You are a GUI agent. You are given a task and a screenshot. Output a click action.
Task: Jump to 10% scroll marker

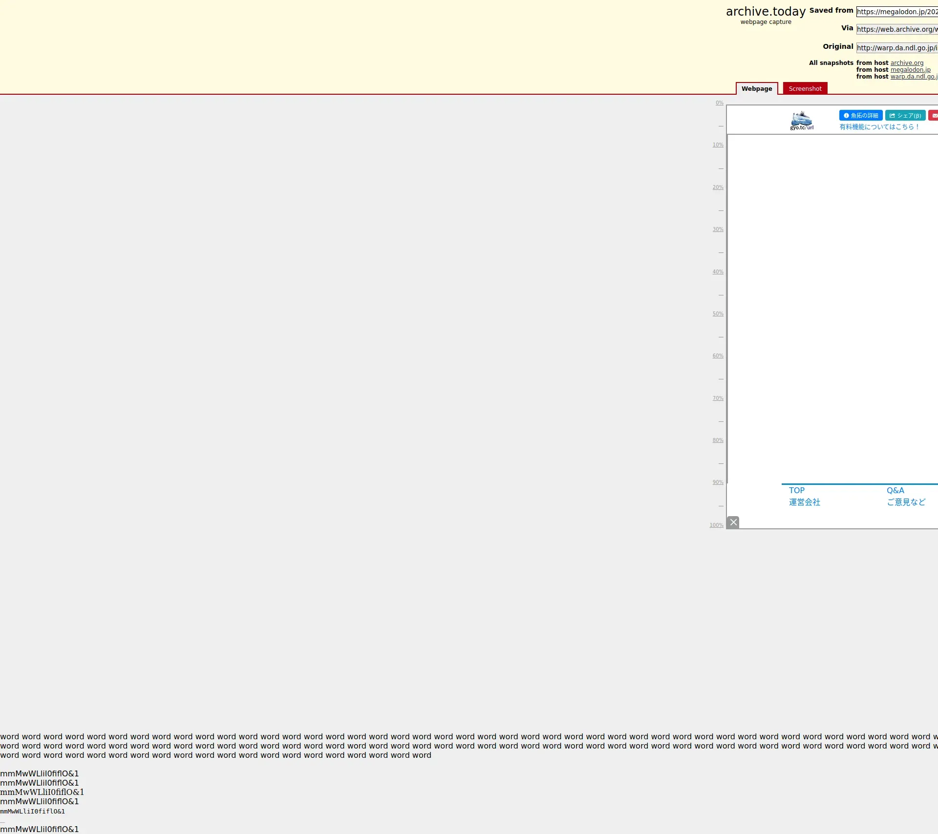(x=718, y=145)
